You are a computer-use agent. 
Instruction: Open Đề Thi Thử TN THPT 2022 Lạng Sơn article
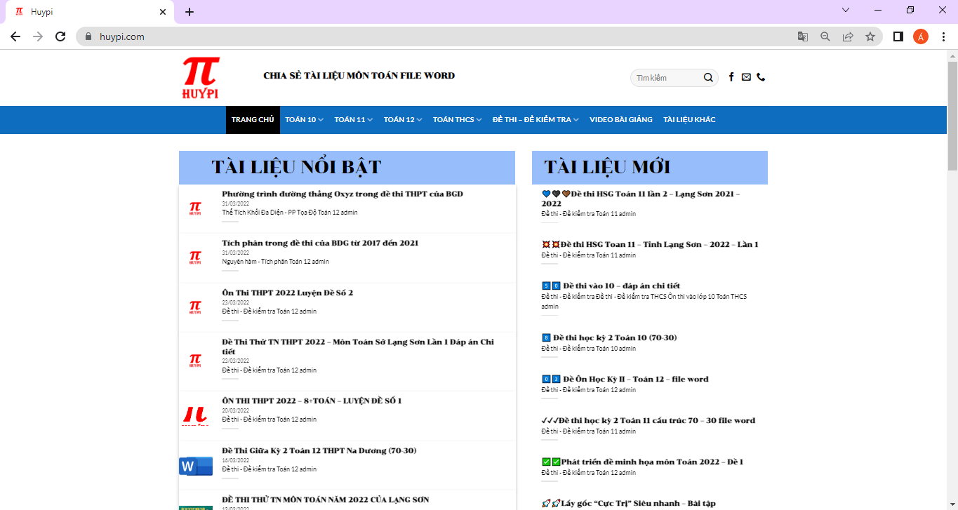tap(358, 347)
